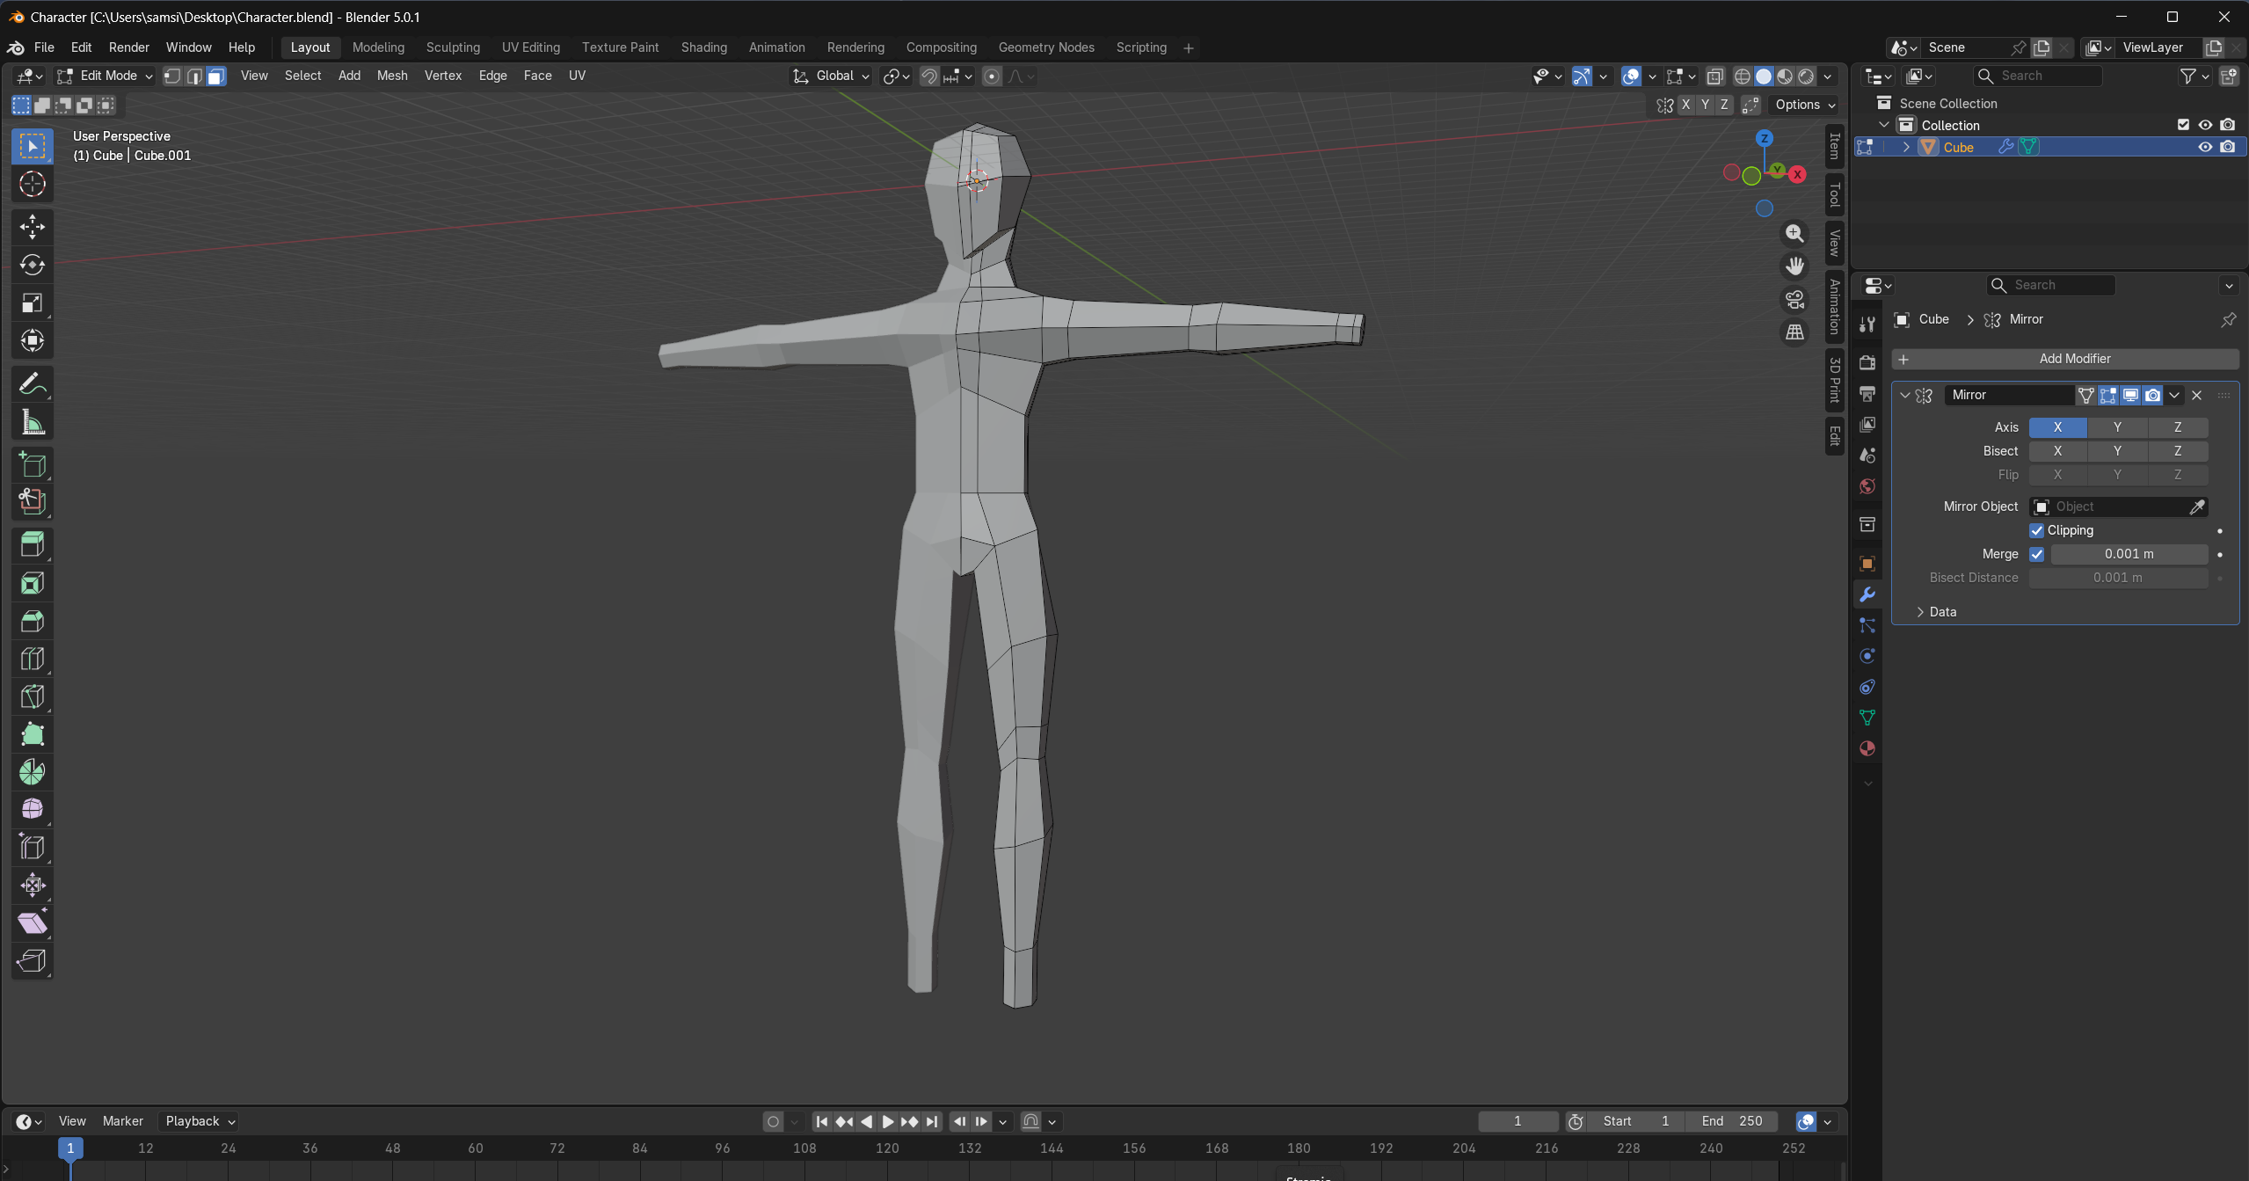2249x1181 pixels.
Task: Select the Move tool in the toolbar
Action: [x=33, y=227]
